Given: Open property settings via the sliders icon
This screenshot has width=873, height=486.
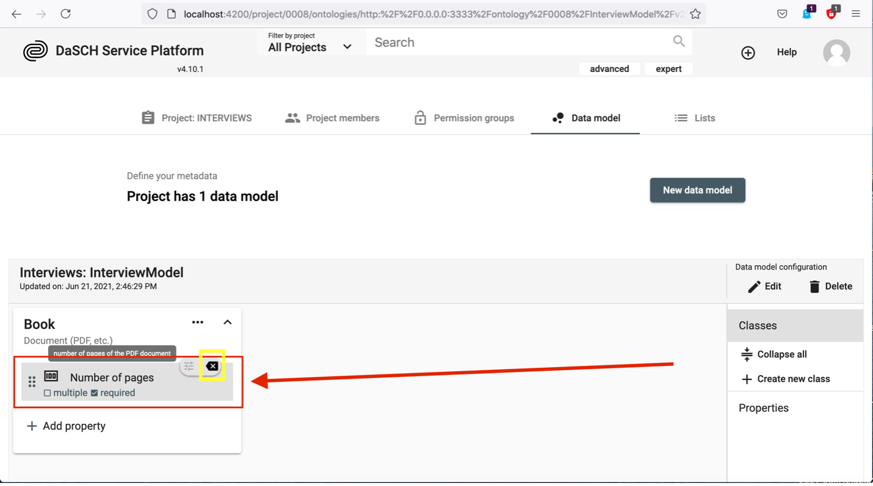Looking at the screenshot, I should (190, 366).
